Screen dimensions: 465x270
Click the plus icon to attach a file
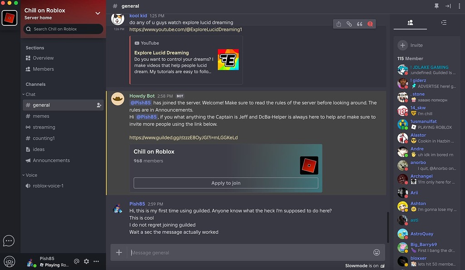point(119,252)
